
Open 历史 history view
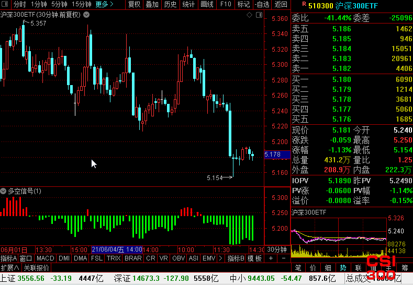(171, 4)
